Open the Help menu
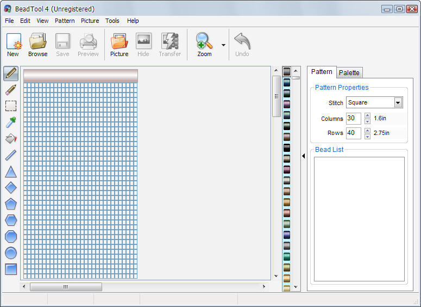 [133, 21]
